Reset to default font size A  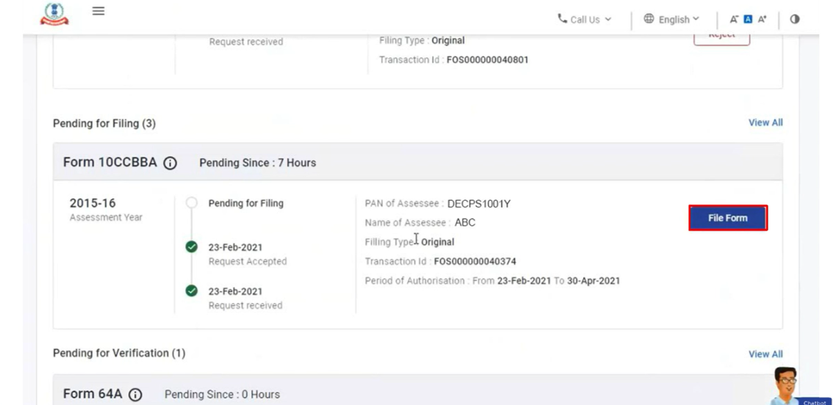coord(747,19)
